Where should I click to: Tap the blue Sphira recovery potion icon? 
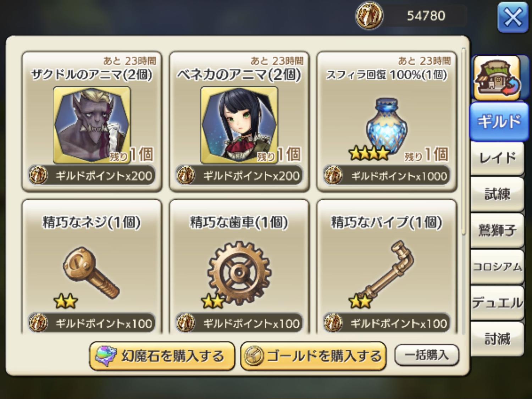coord(387,124)
